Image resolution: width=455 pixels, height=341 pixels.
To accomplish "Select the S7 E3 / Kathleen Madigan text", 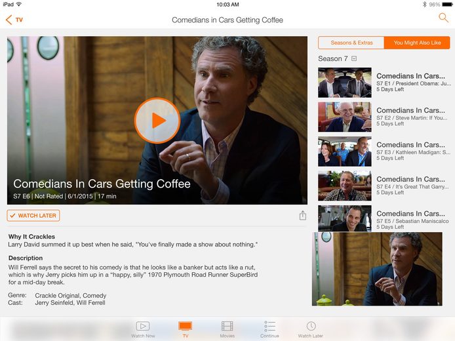I will (414, 152).
